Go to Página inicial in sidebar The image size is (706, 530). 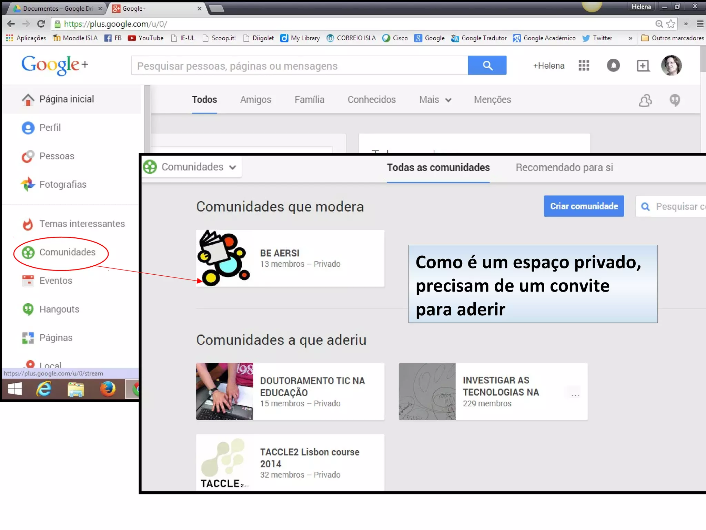pyautogui.click(x=71, y=99)
